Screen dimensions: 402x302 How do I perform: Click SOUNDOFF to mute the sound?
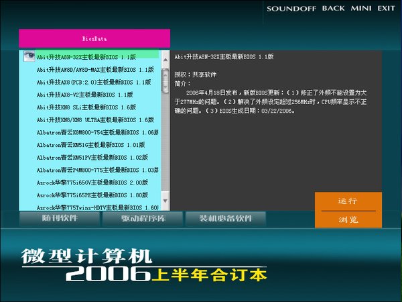tap(291, 9)
